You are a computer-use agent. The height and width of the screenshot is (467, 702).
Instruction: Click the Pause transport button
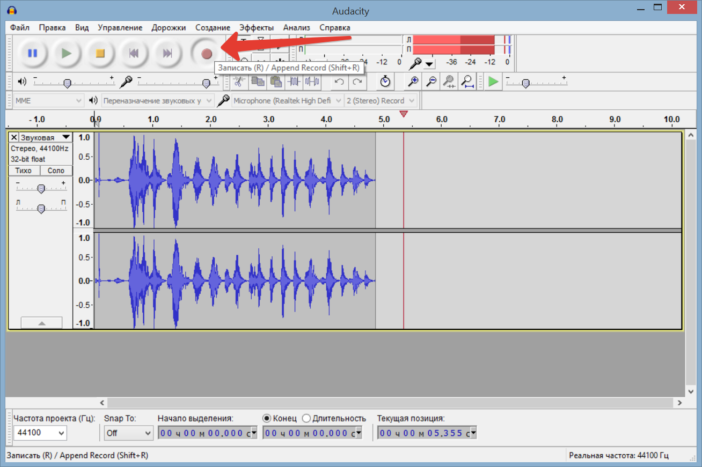33,53
